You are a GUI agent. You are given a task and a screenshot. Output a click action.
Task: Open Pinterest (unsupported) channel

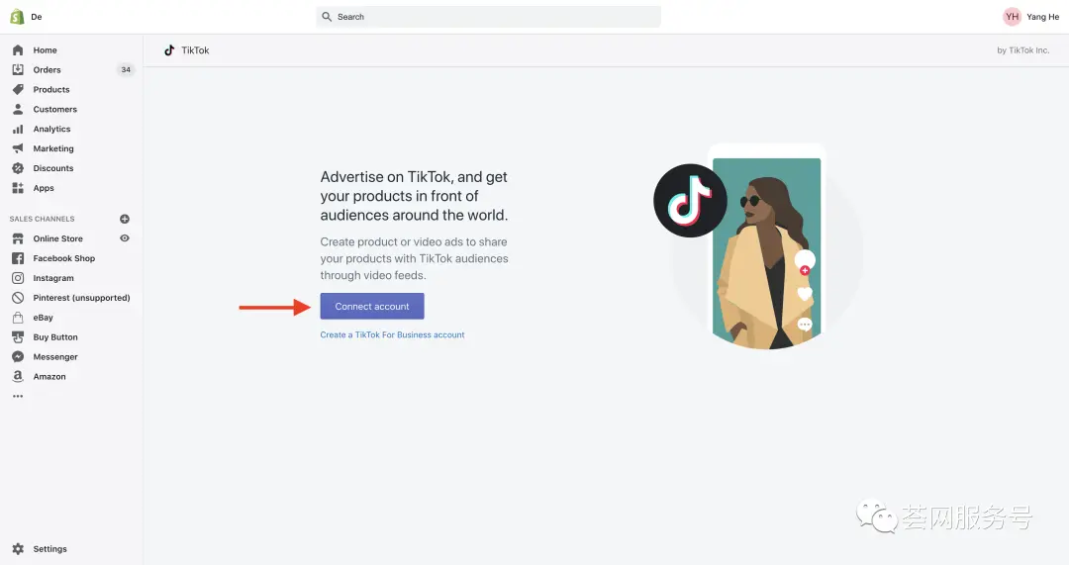point(81,298)
